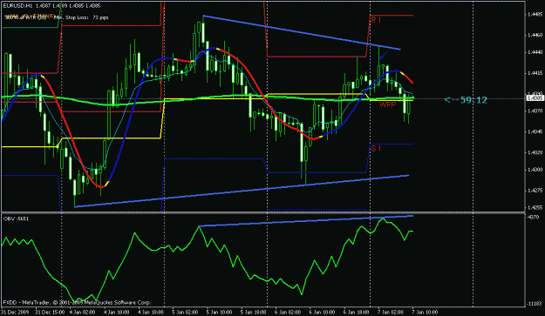This screenshot has width=545, height=316.
Task: Click the small blue check mark arrow near R1
Action: click(384, 55)
